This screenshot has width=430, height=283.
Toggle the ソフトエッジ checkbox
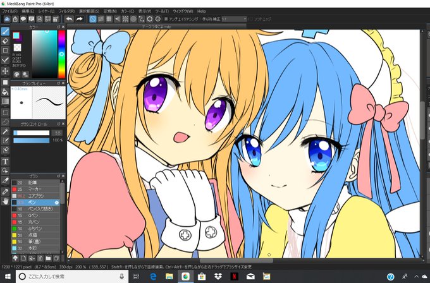[250, 19]
